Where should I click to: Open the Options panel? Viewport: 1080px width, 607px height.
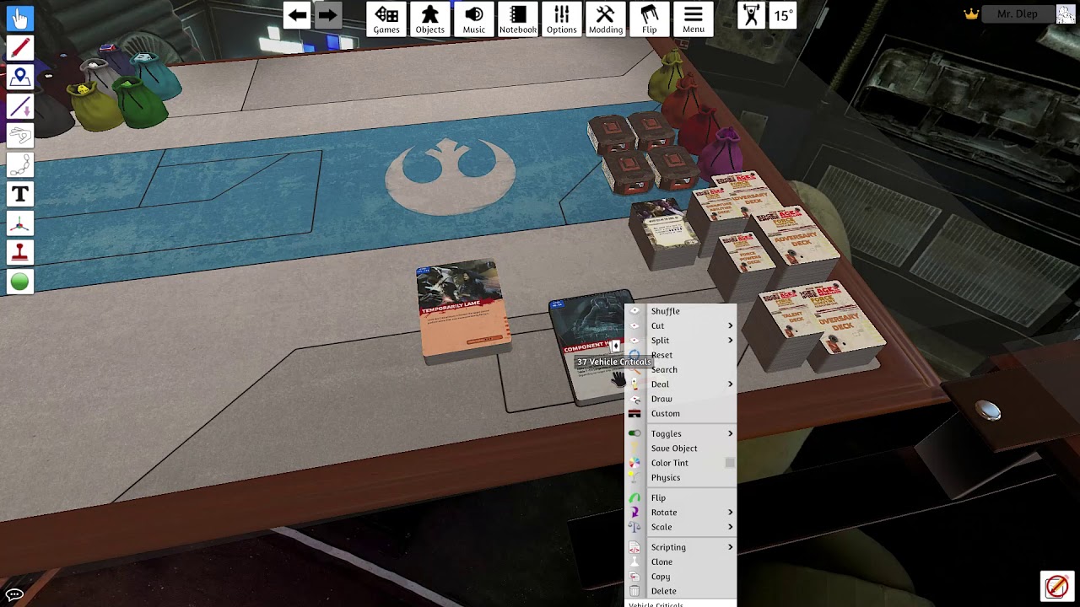[562, 19]
